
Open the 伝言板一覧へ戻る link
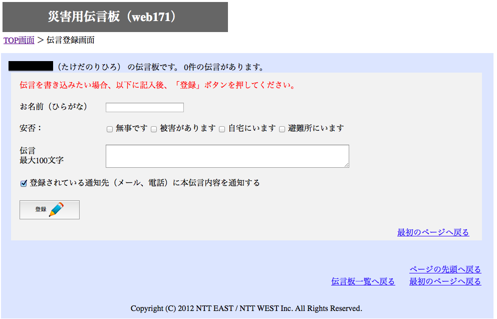(363, 281)
